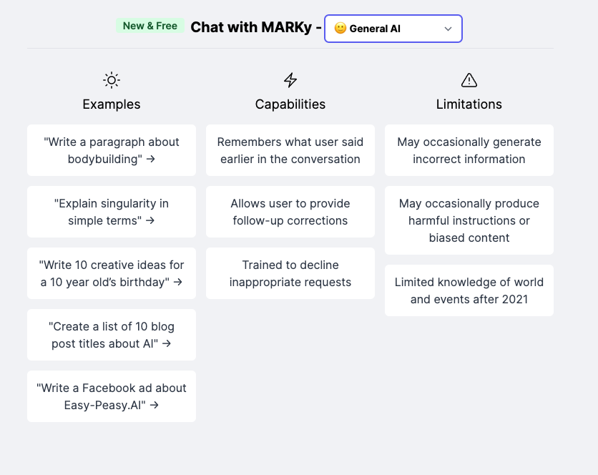Click "Trained to decline inappropriate requests" card

tap(290, 273)
